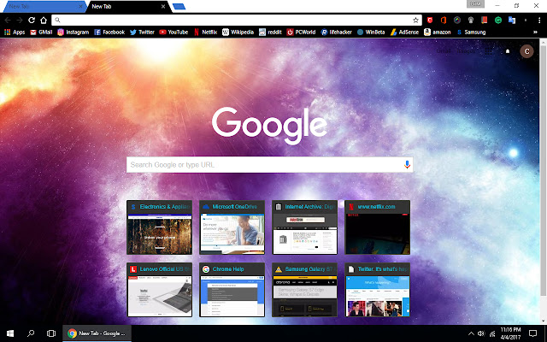This screenshot has height=342, width=547.
Task: Open the amazon bookmark
Action: click(x=438, y=32)
